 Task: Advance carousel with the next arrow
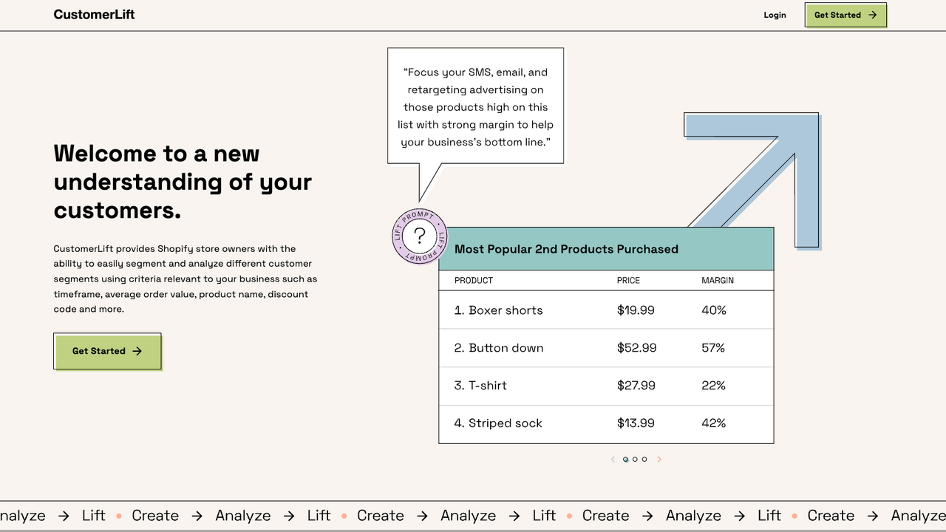coord(659,460)
